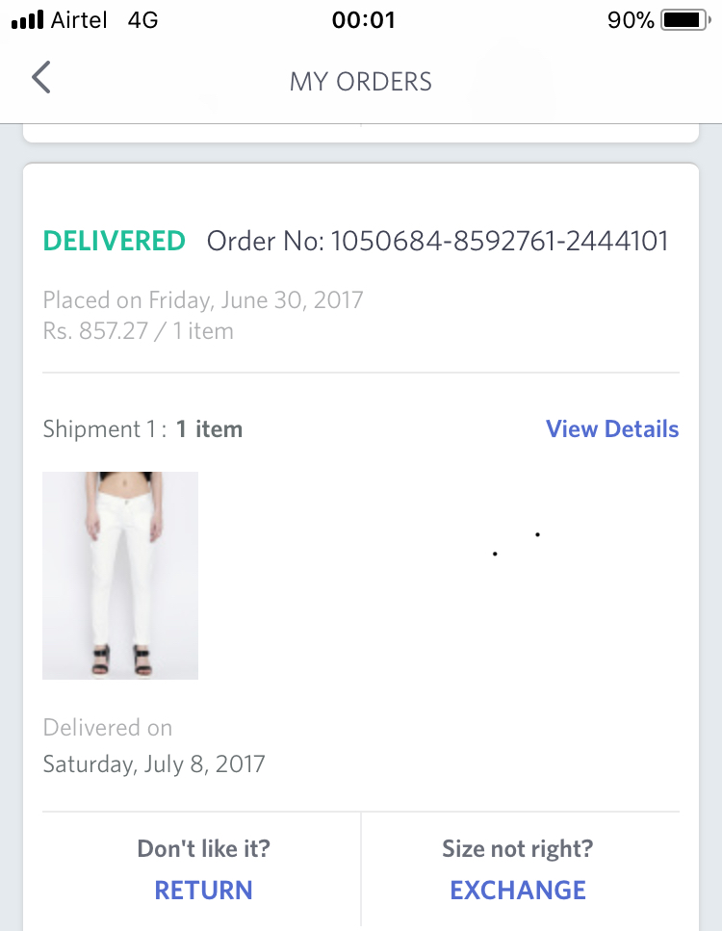Tap the Saturday, July 8, 2017 delivery date

click(154, 763)
